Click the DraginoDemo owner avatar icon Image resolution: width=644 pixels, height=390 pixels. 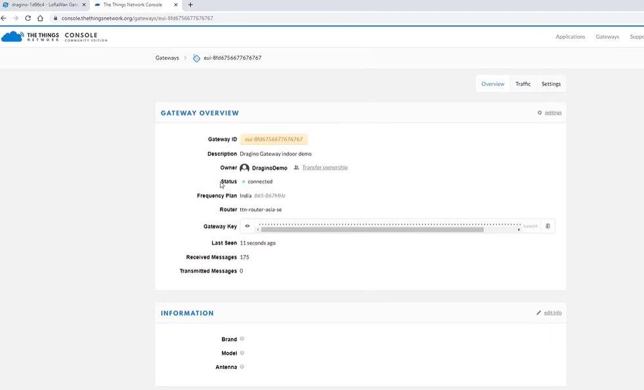pyautogui.click(x=244, y=168)
